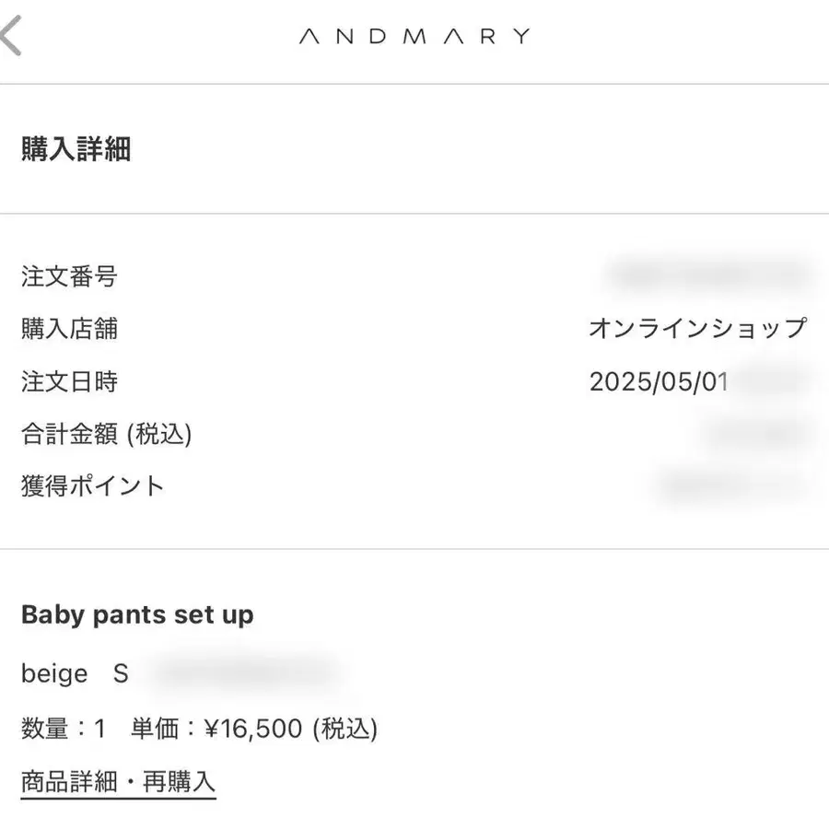Select the 数量:1 quantity text
The height and width of the screenshot is (829, 829).
coord(64,728)
